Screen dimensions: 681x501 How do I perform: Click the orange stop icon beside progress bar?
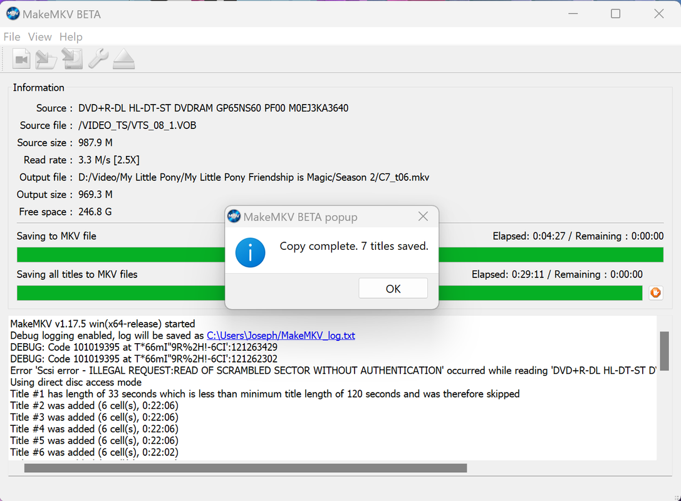click(656, 292)
